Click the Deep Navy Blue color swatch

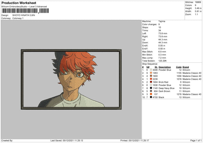coord(151,88)
